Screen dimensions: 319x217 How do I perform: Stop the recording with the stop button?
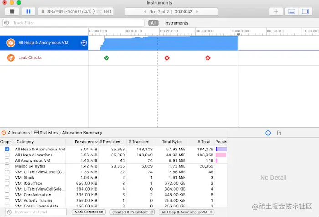(x=12, y=11)
